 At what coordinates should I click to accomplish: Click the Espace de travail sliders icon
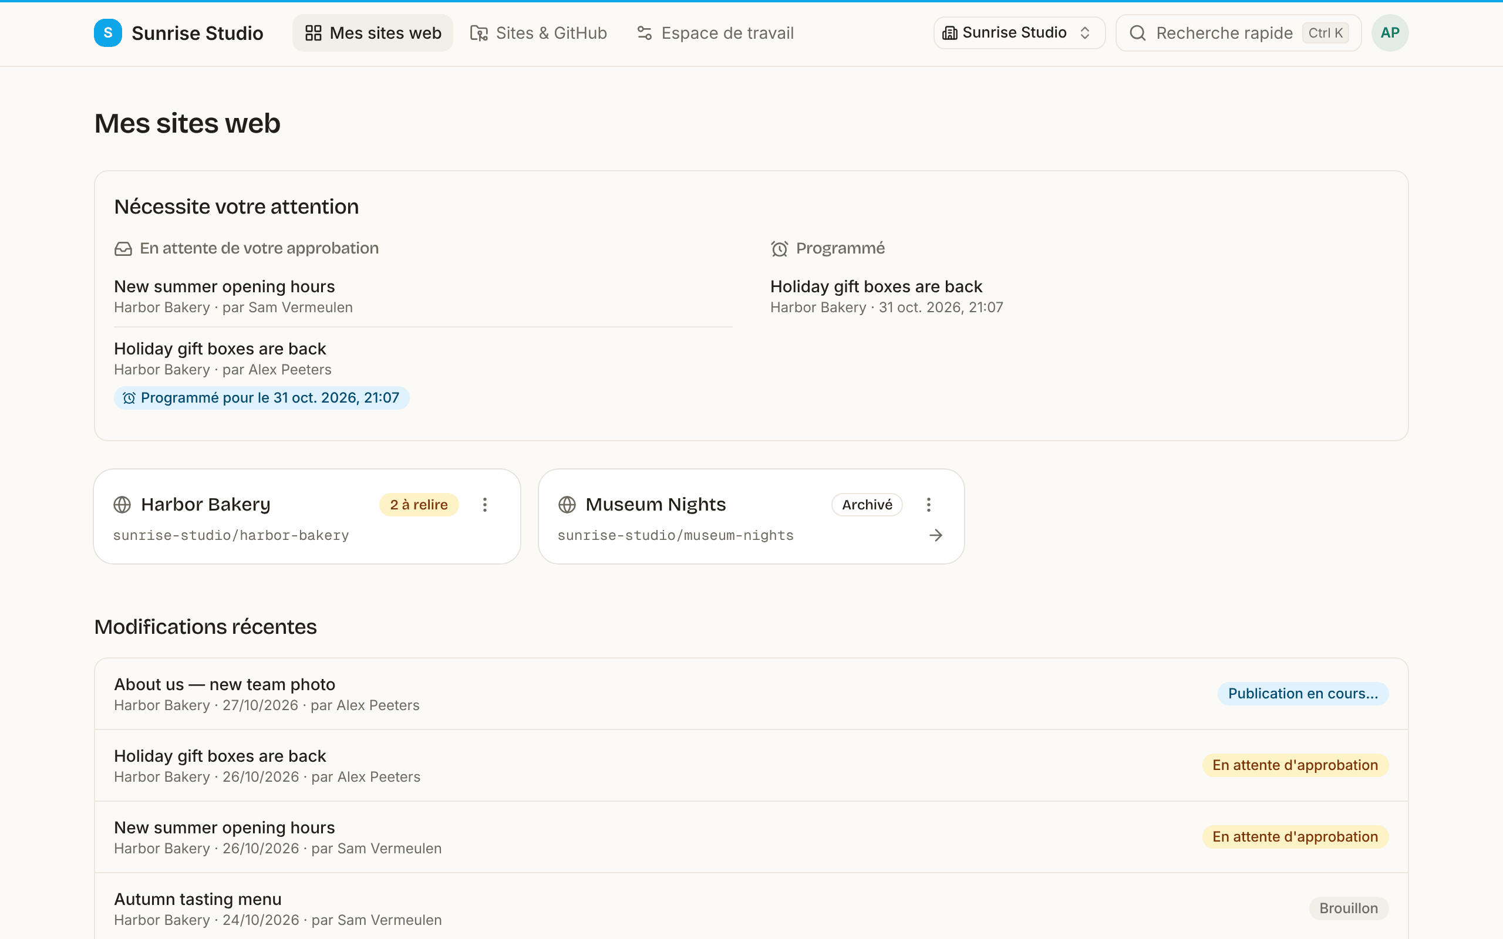click(x=645, y=33)
